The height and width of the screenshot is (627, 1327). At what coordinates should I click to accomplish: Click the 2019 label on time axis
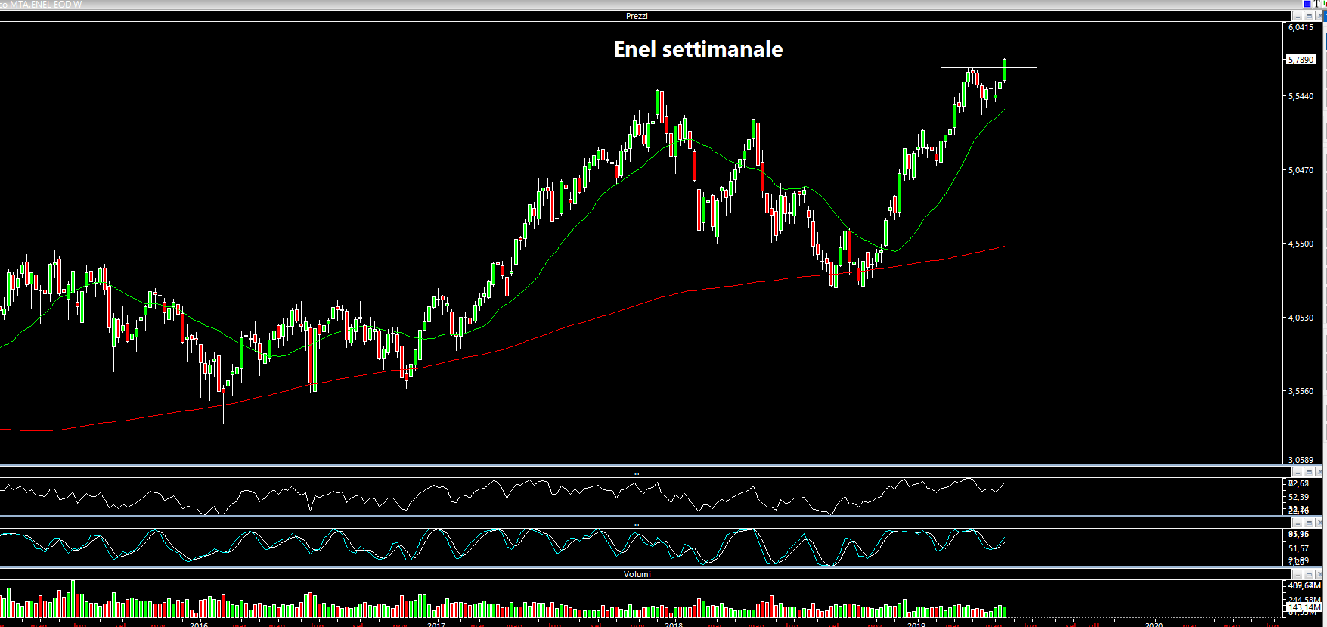tap(916, 624)
